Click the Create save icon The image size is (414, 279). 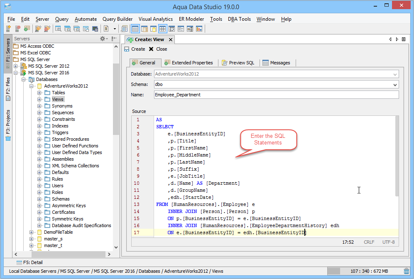coord(127,49)
